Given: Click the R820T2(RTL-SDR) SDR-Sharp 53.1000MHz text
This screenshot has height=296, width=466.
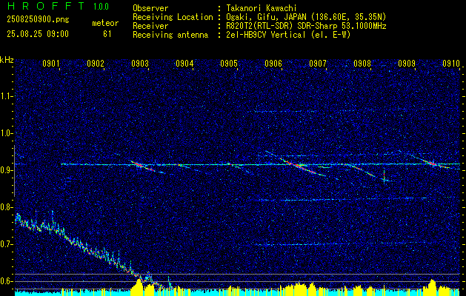Looking at the screenshot, I should [306, 26].
